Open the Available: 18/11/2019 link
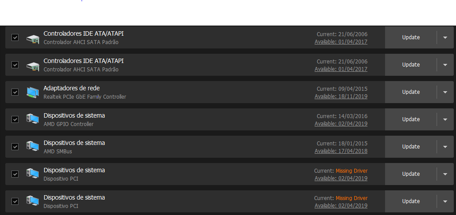Screen dimensions: 456x215 (341, 96)
